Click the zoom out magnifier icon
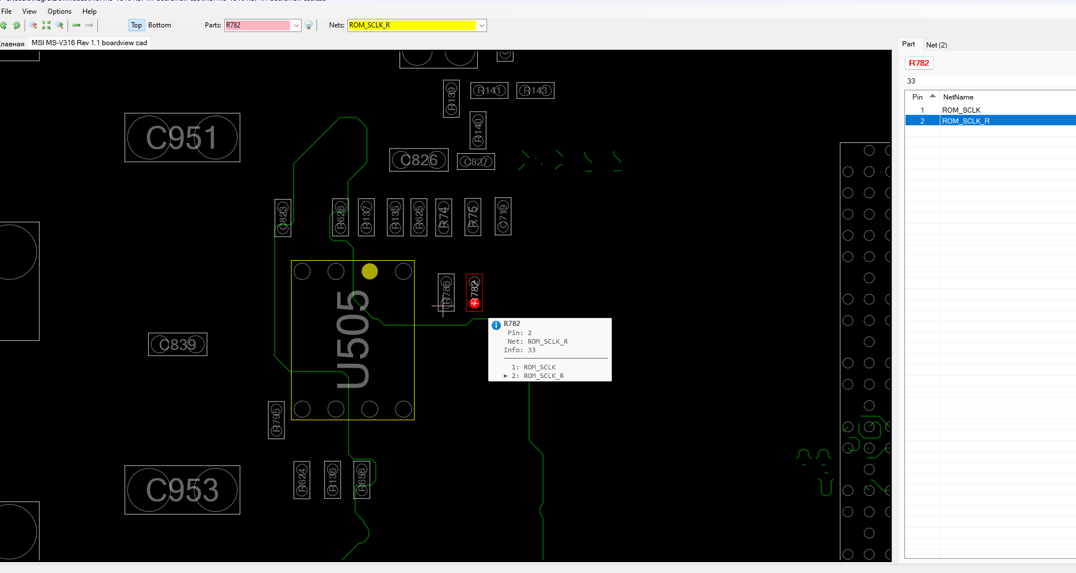The height and width of the screenshot is (573, 1076). pyautogui.click(x=33, y=25)
